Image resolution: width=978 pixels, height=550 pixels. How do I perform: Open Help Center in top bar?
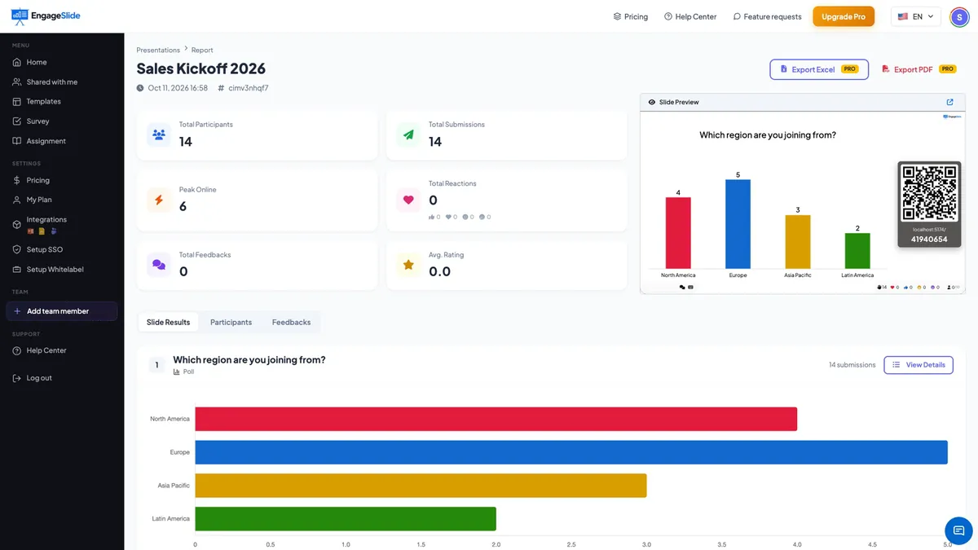coord(690,16)
